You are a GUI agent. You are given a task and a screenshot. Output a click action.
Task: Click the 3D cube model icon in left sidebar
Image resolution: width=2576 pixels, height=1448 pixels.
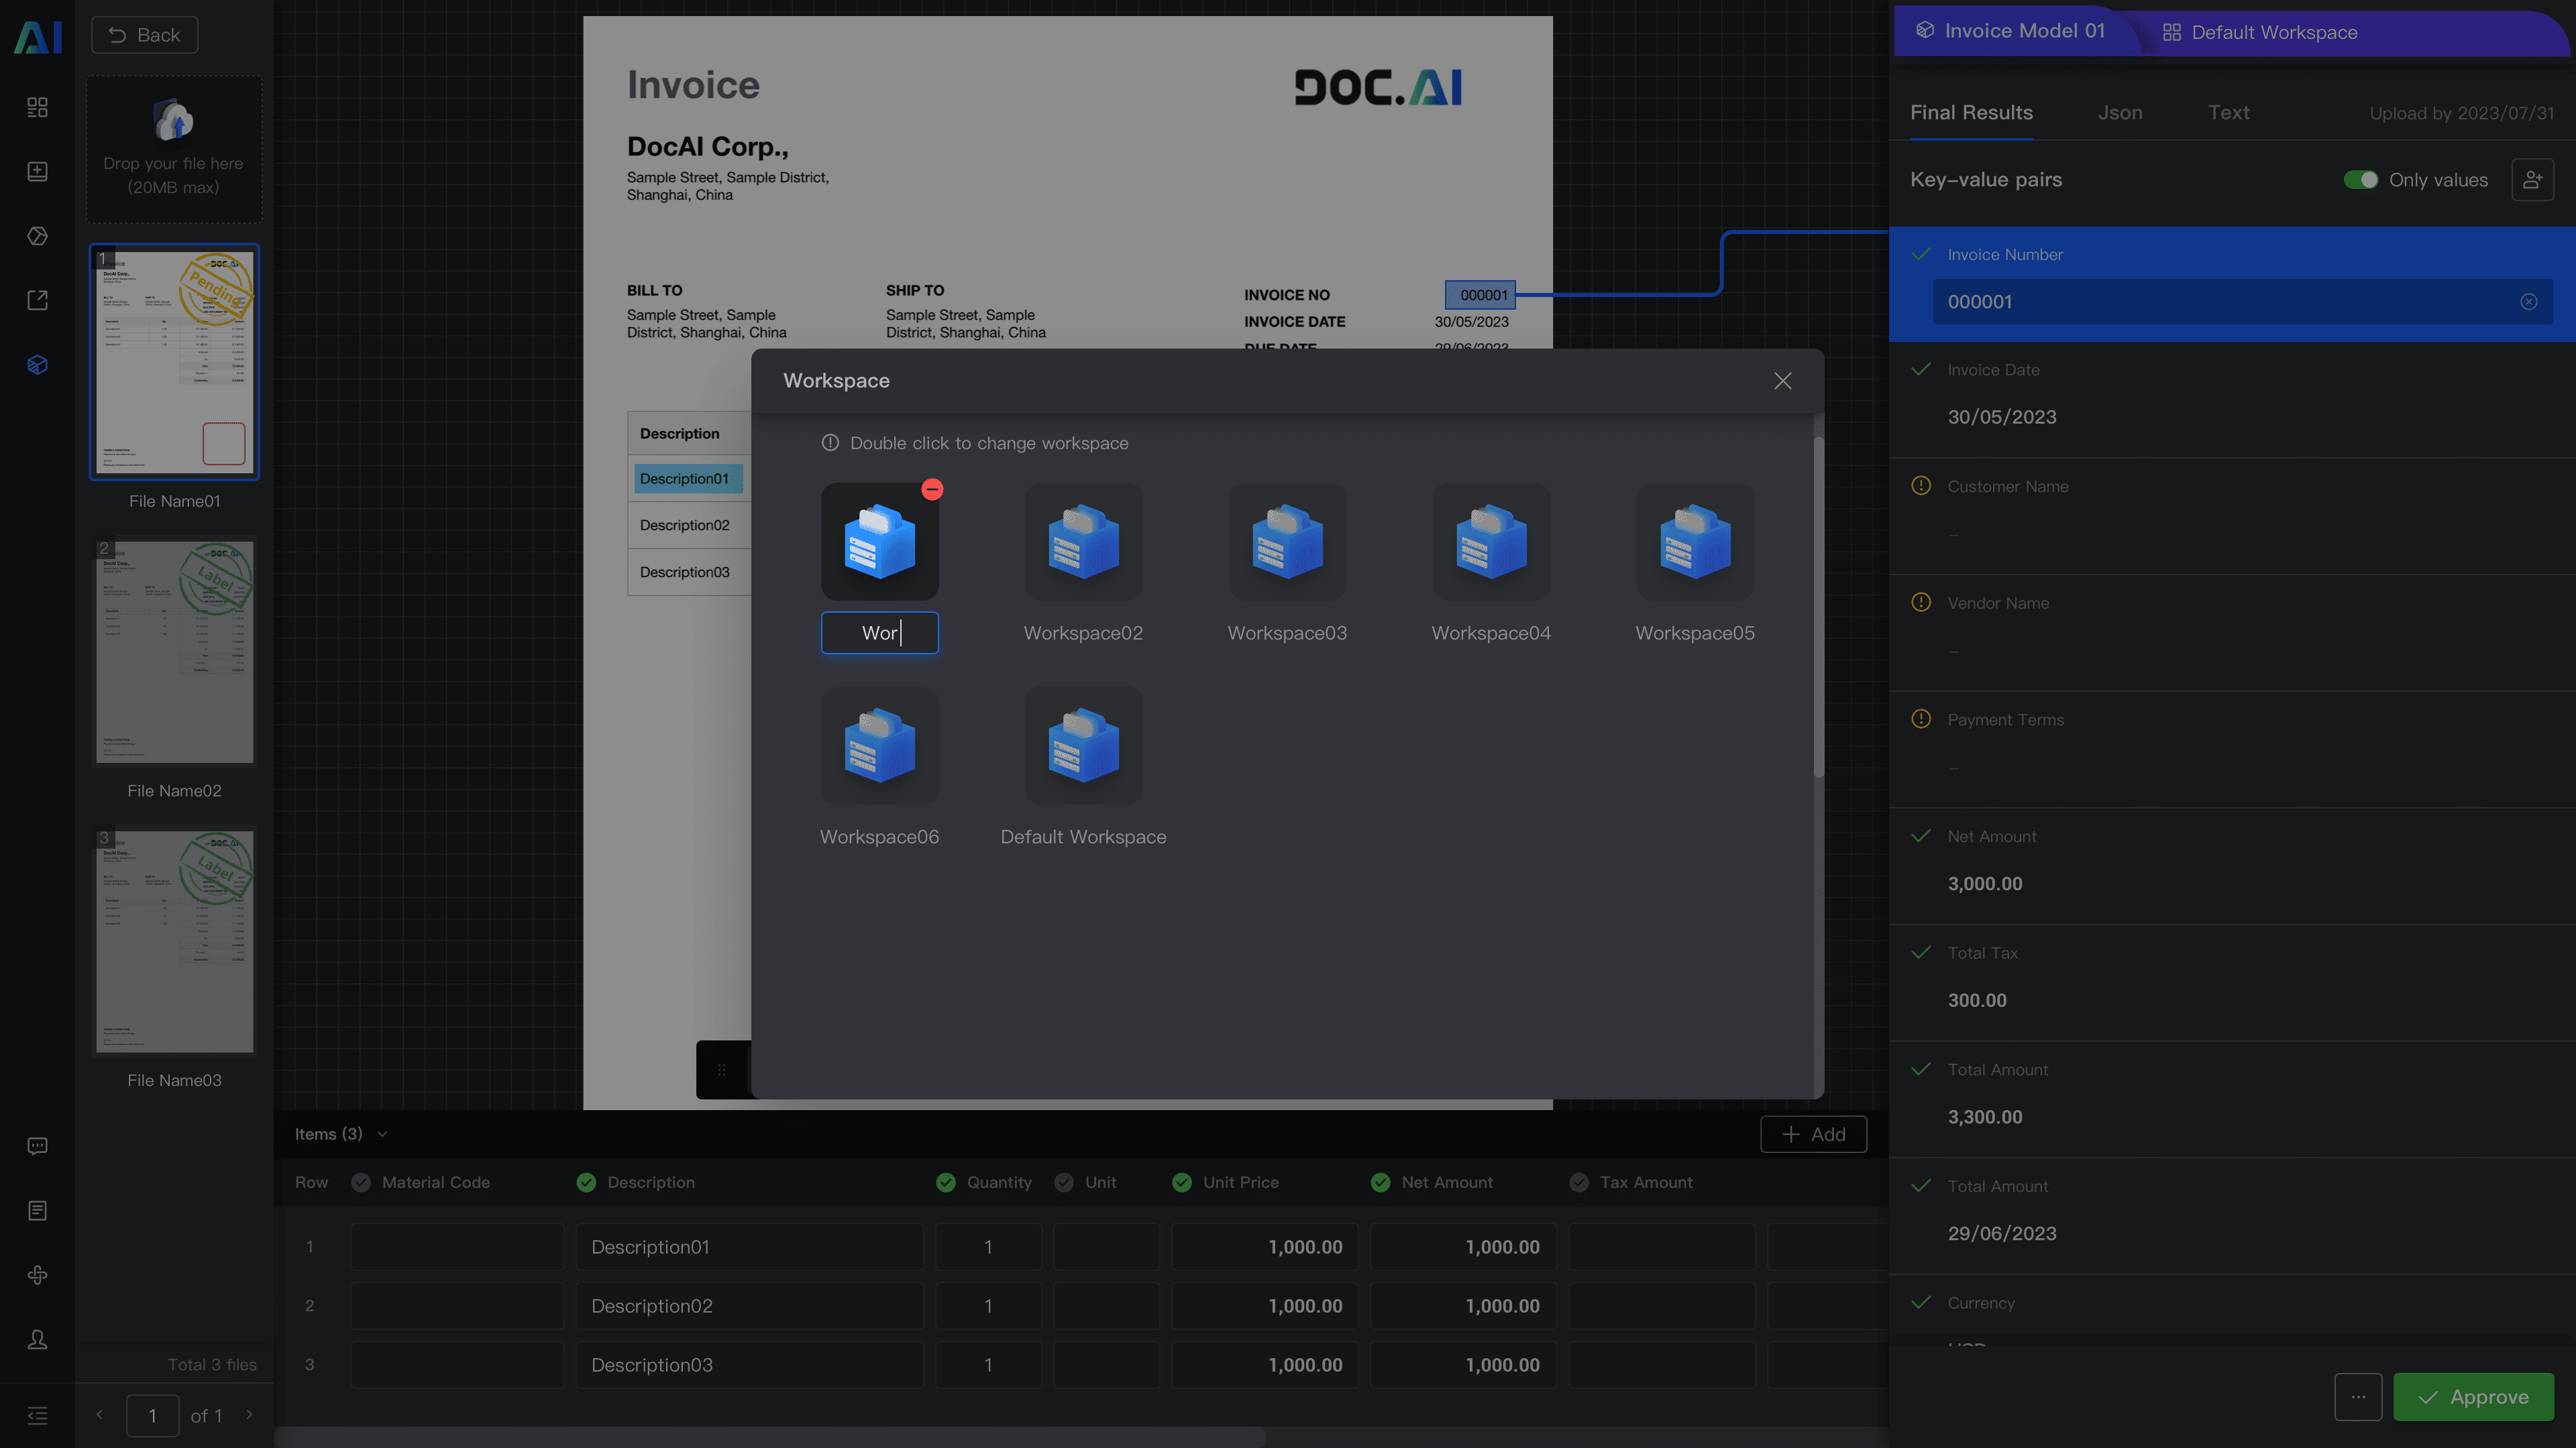click(x=37, y=365)
